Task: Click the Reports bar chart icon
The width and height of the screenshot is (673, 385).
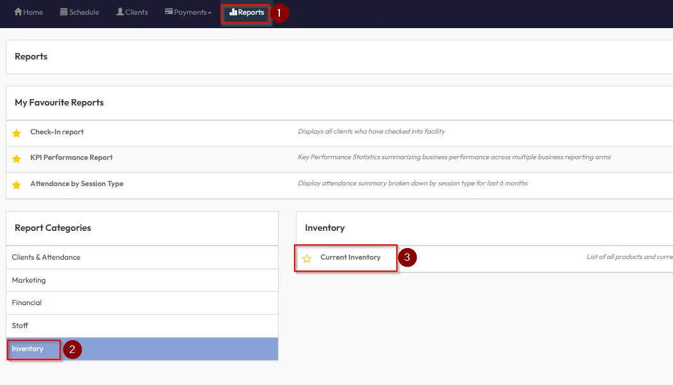Action: (233, 12)
